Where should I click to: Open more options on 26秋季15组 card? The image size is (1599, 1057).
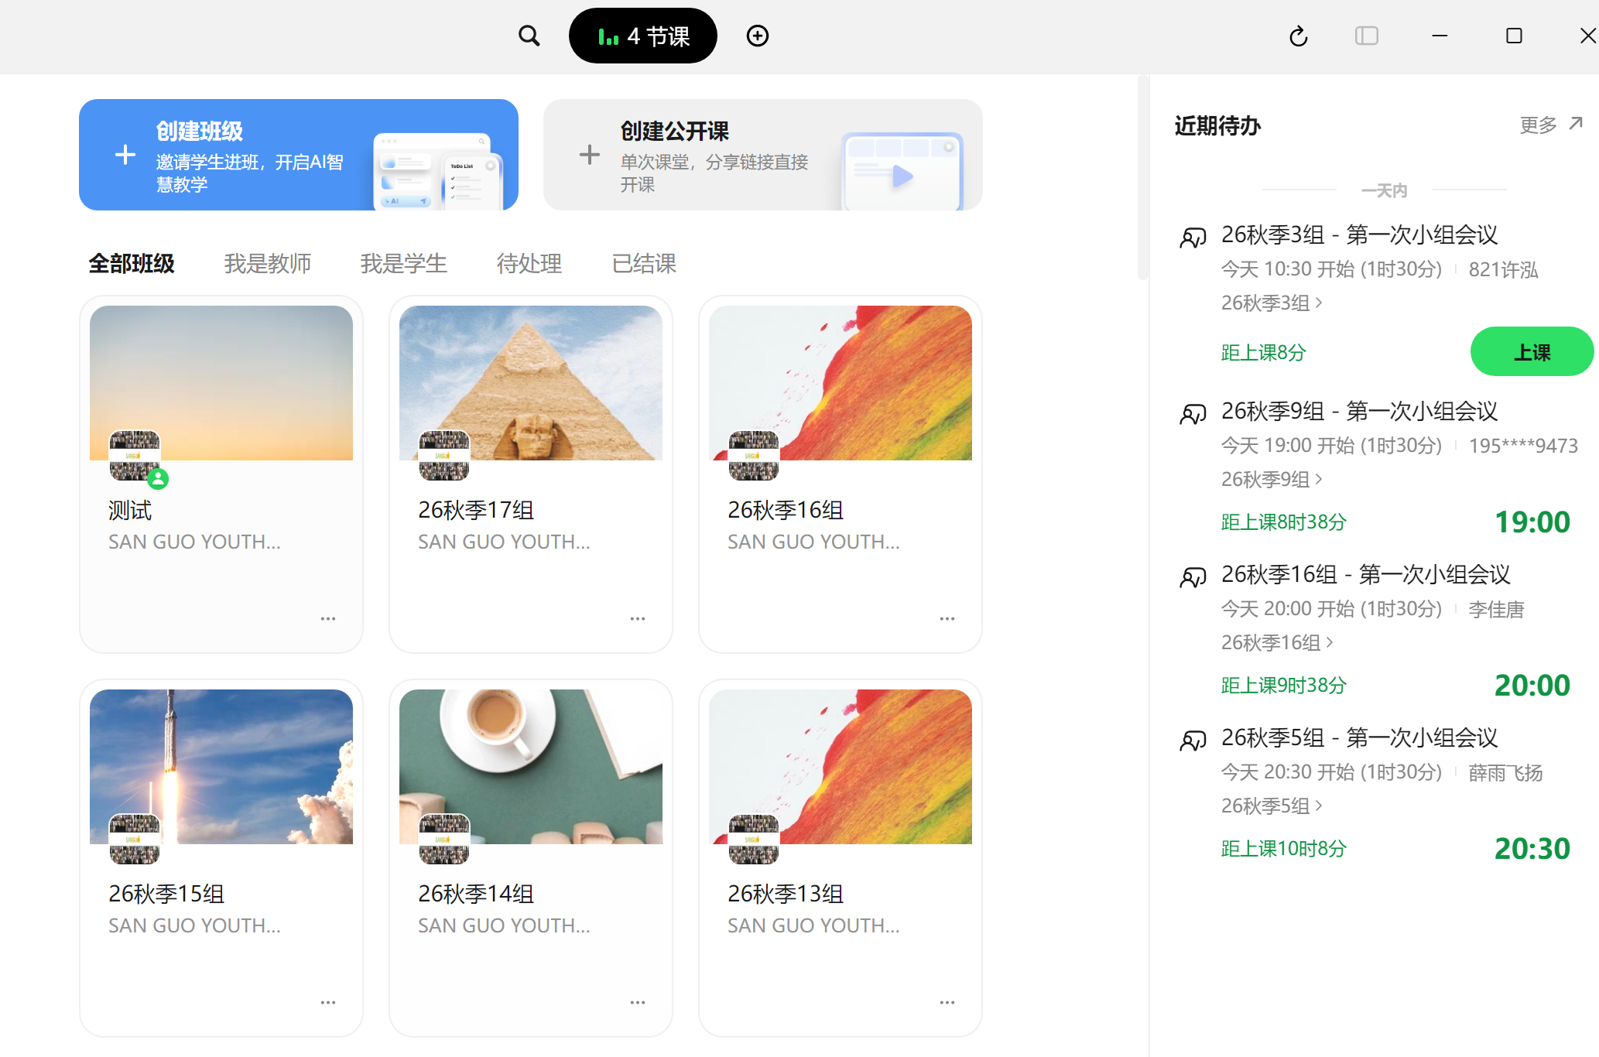[x=328, y=1003]
